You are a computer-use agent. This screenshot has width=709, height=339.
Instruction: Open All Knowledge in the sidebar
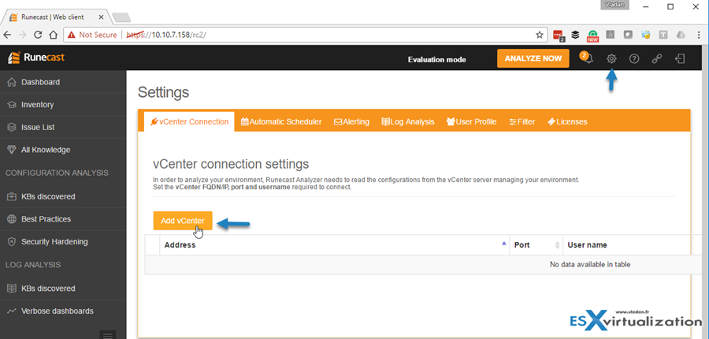(x=63, y=150)
